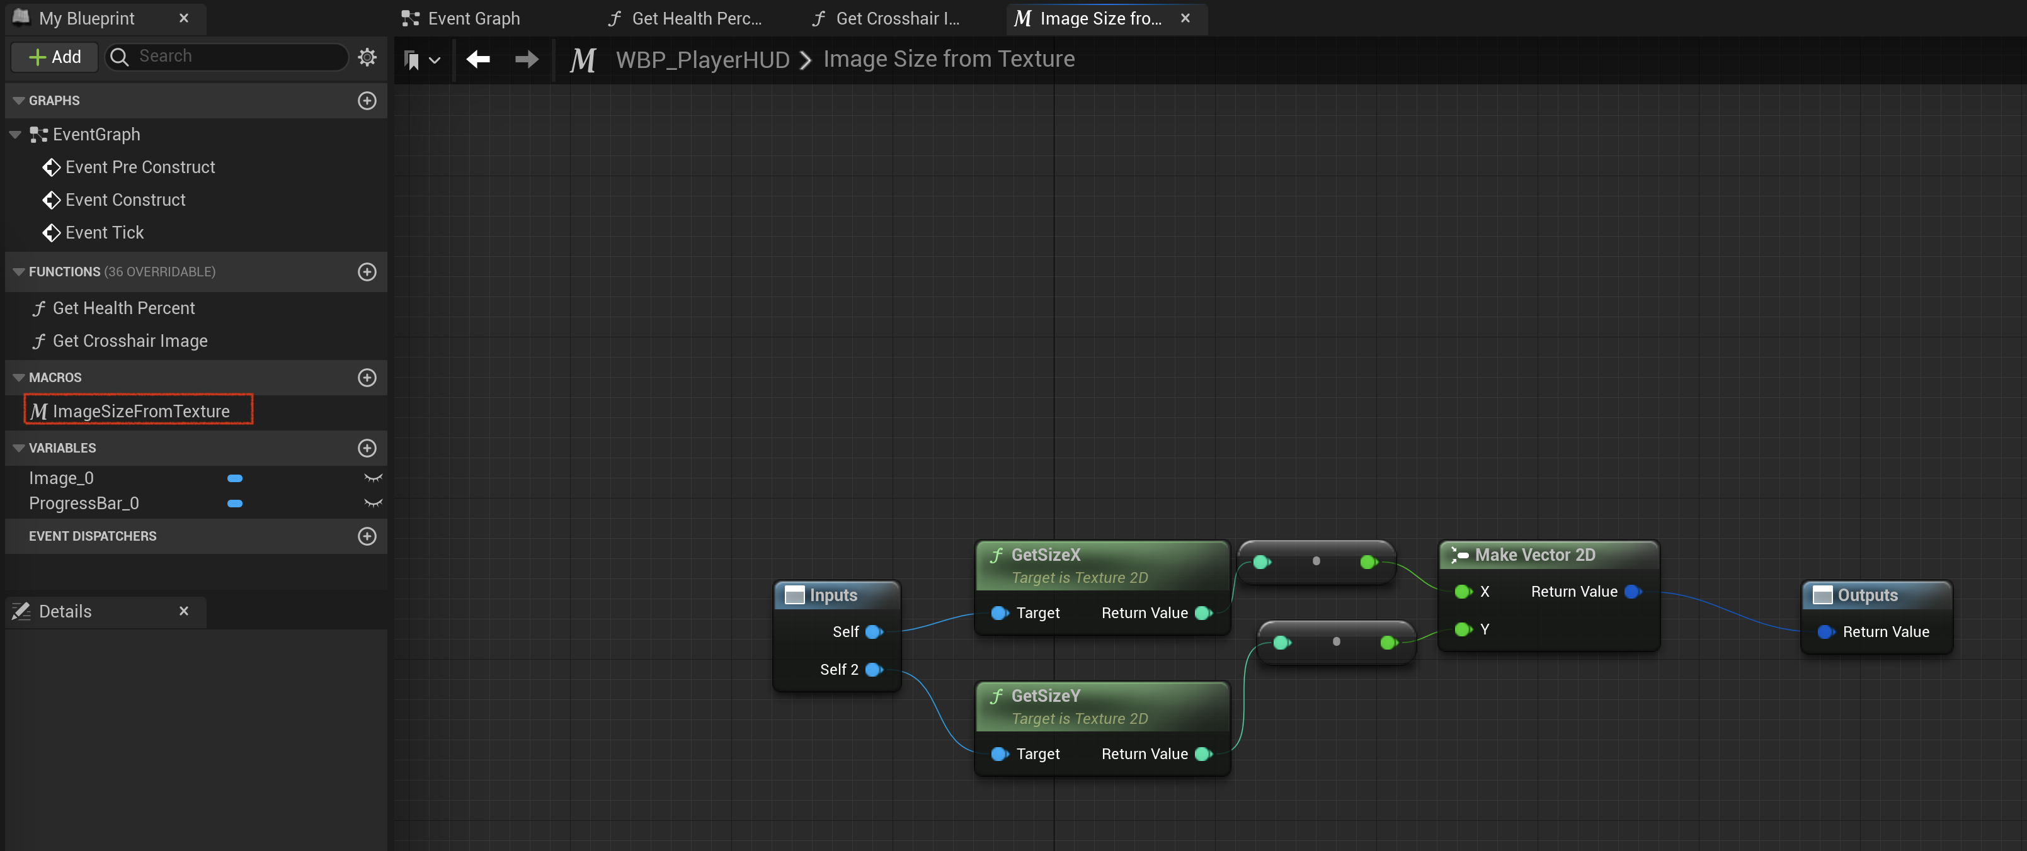
Task: Click WBP_PlayerHUD breadcrumb link
Action: pyautogui.click(x=702, y=60)
